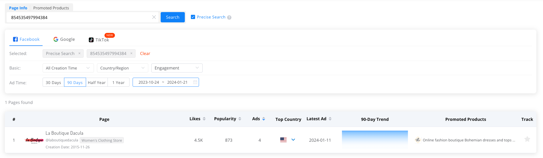543x158 pixels.
Task: Click the Precise Search help question icon
Action: pyautogui.click(x=229, y=18)
